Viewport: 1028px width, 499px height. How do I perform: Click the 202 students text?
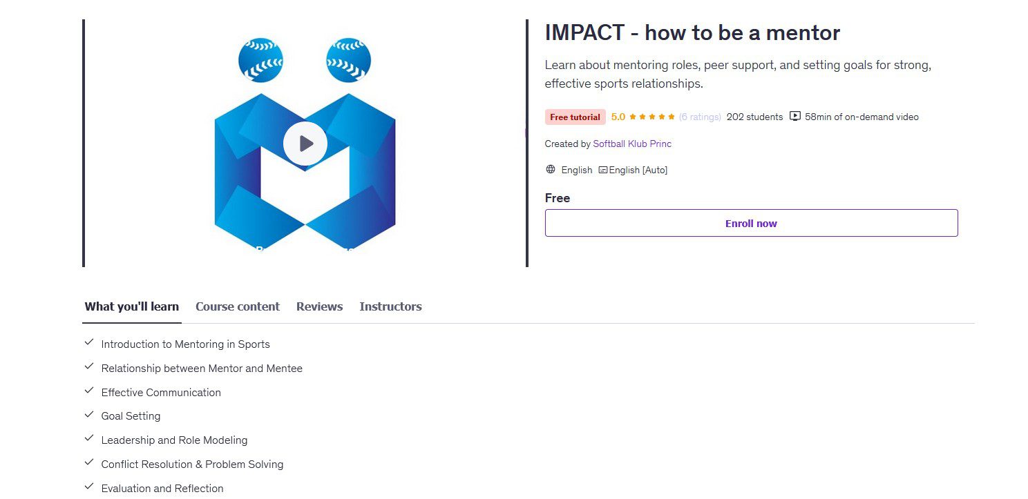point(754,117)
